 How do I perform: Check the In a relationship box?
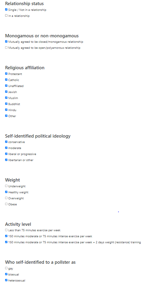pyautogui.click(x=6, y=16)
